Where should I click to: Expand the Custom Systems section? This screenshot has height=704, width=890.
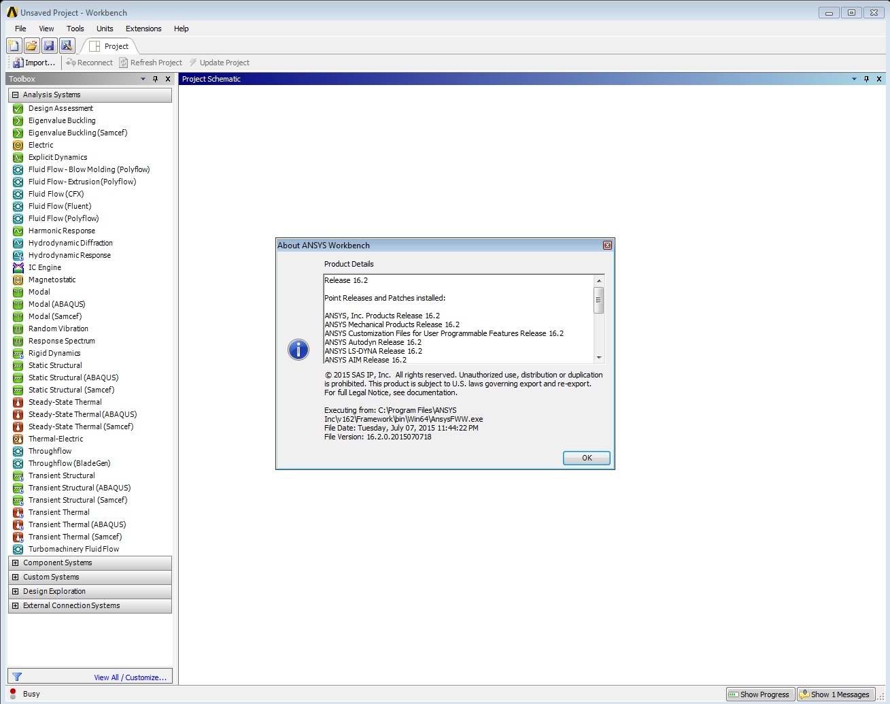coord(15,577)
